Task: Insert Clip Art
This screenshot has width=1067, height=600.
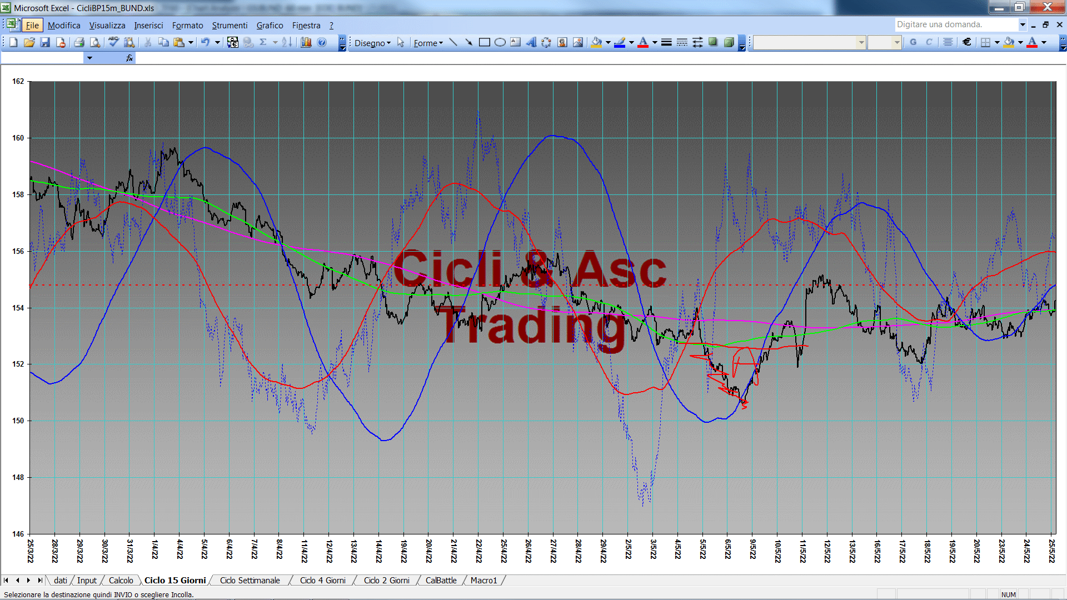Action: click(x=562, y=42)
